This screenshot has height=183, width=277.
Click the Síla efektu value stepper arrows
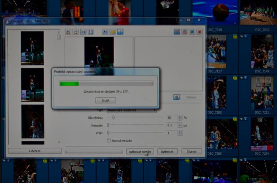180,118
